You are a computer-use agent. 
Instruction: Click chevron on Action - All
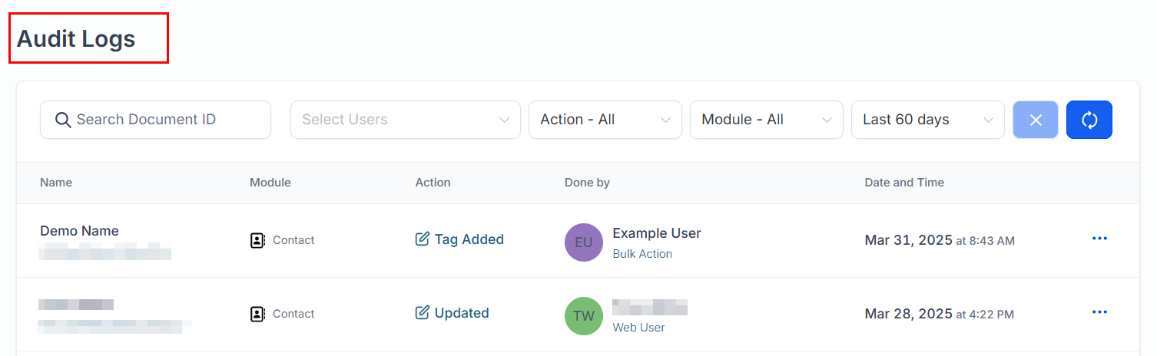(x=665, y=120)
